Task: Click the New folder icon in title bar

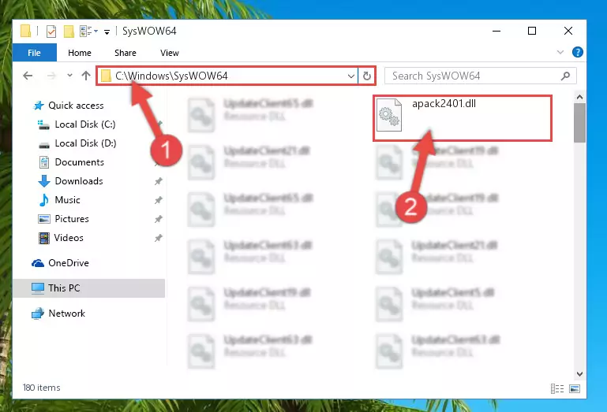Action: tap(69, 31)
